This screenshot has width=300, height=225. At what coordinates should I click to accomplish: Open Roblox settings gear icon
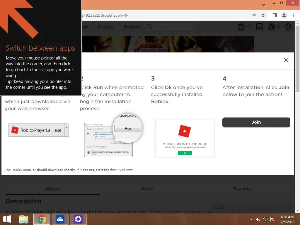(x=288, y=27)
